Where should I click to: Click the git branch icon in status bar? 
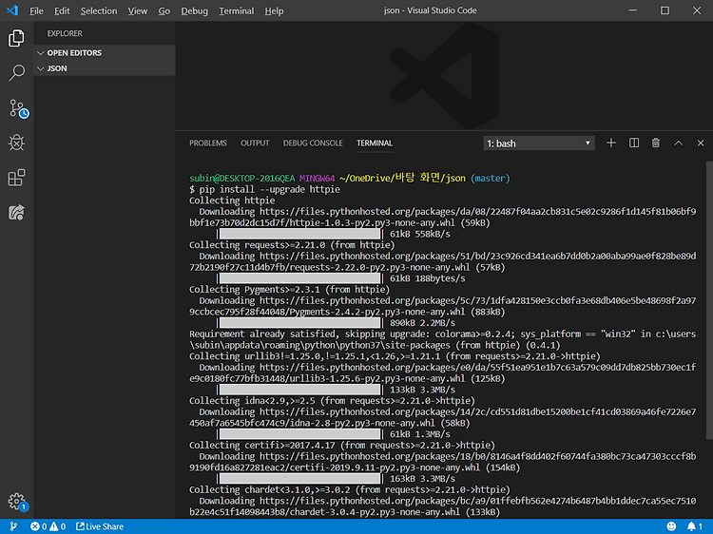13,526
